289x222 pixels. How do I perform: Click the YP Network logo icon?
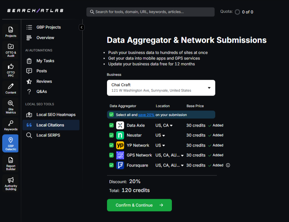pyautogui.click(x=120, y=145)
